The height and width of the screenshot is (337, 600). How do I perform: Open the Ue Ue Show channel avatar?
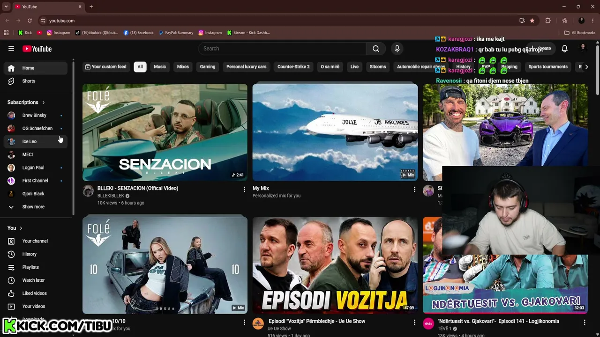[258, 324]
